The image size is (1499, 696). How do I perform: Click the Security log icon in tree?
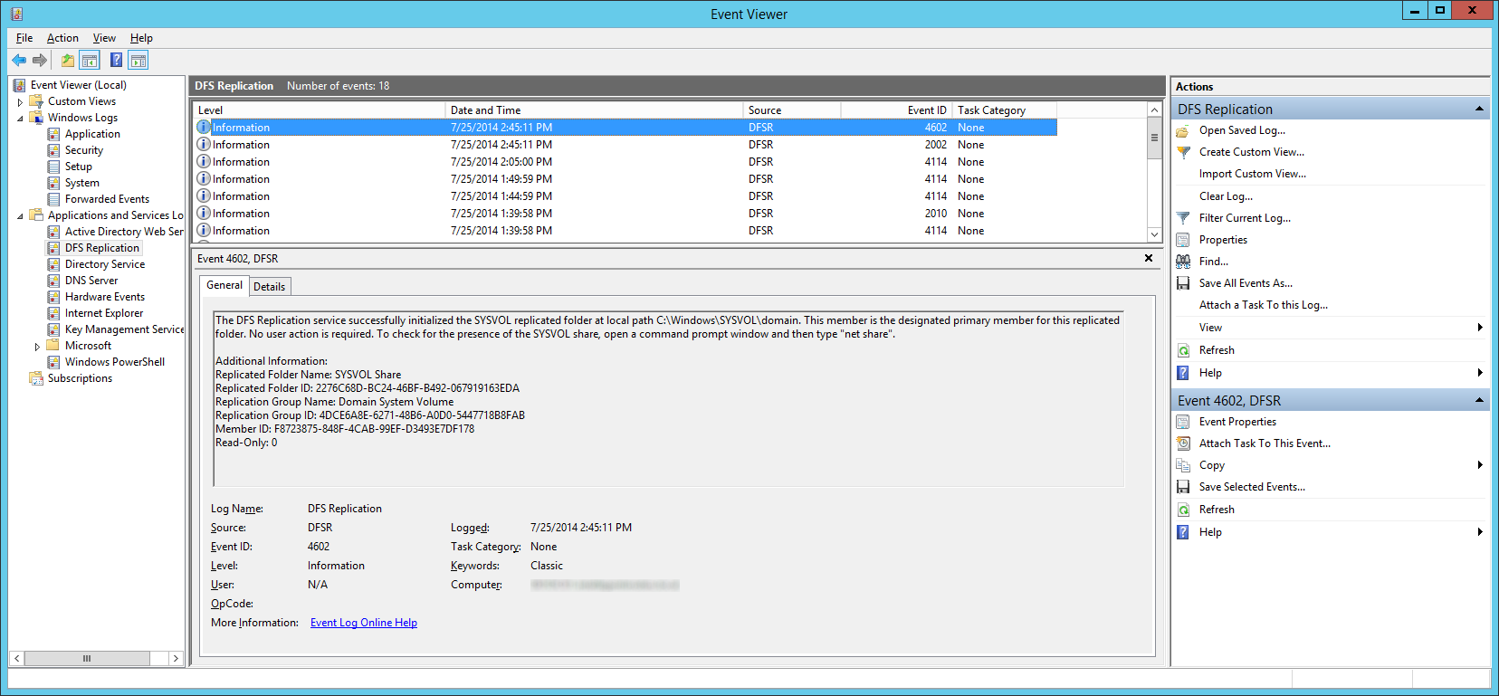[53, 150]
